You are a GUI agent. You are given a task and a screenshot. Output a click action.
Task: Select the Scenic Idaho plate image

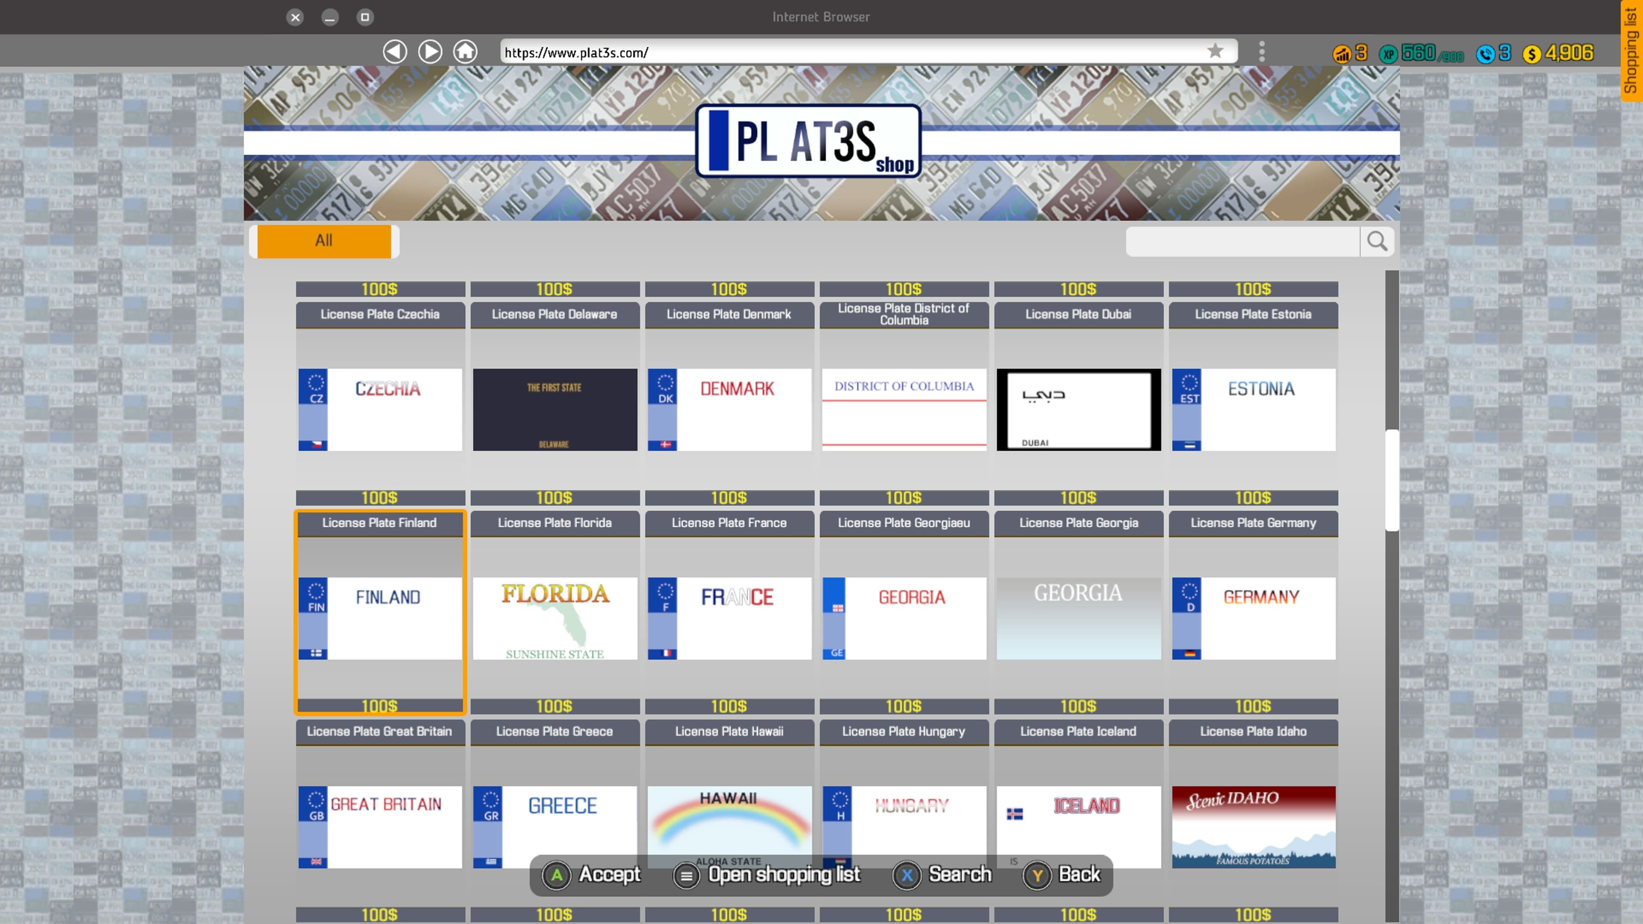point(1254,826)
